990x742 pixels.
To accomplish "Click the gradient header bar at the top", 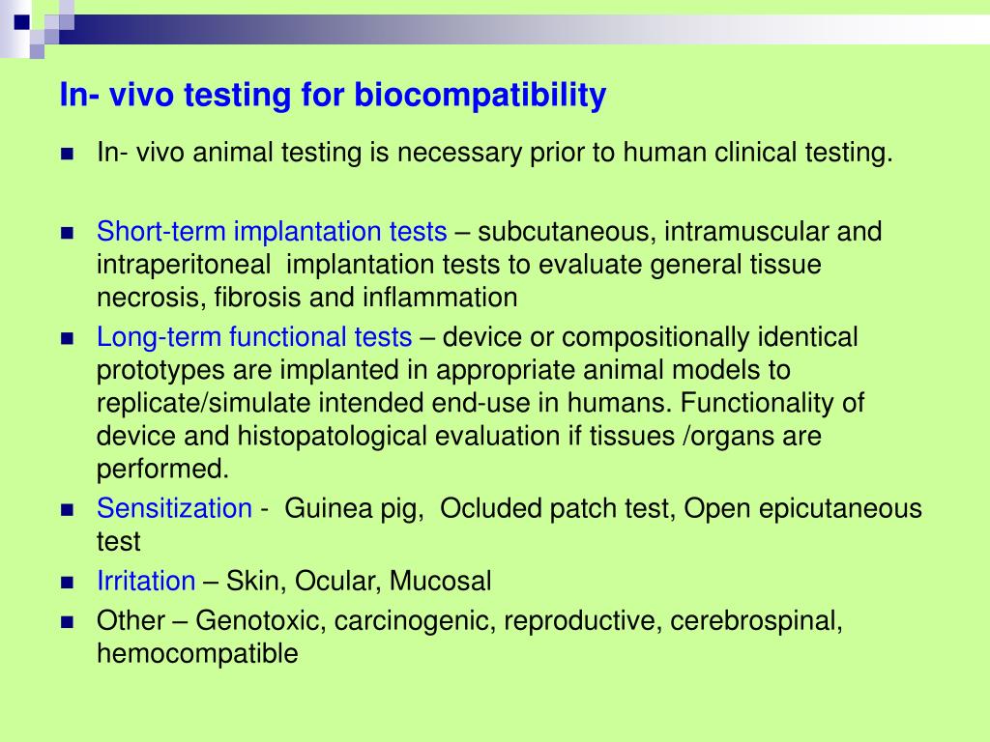I will tap(524, 29).
